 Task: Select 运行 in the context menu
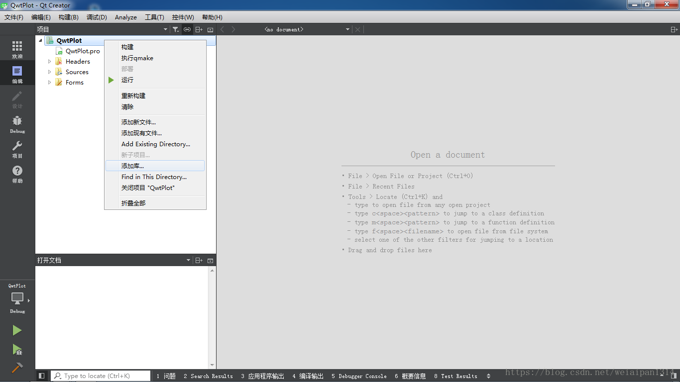click(x=155, y=80)
